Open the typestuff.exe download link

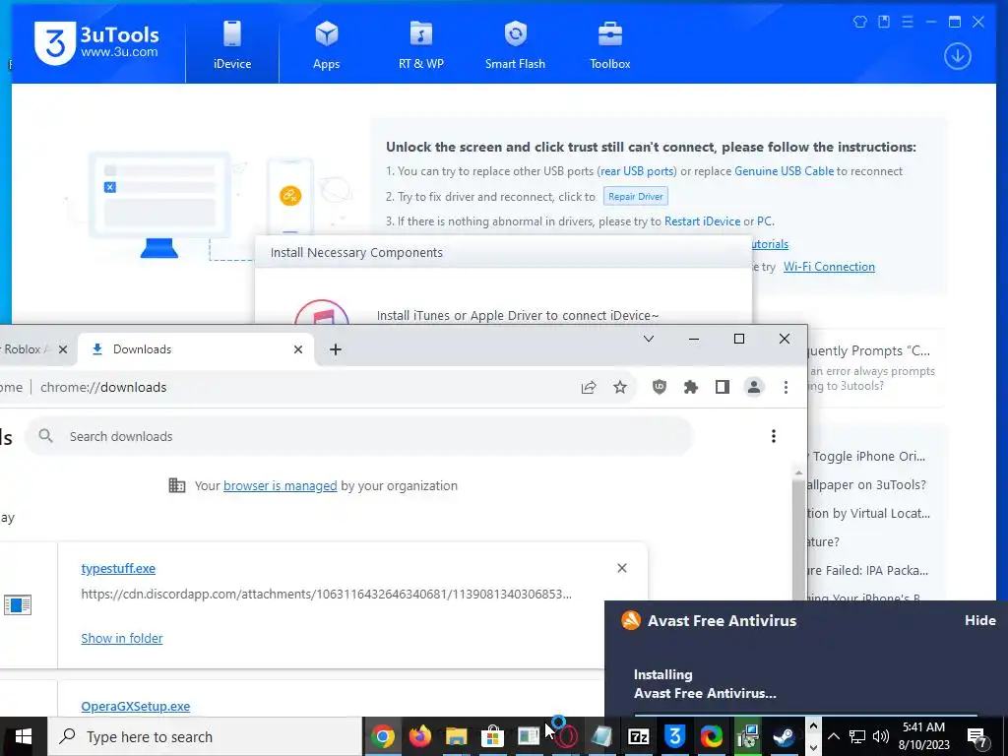click(x=118, y=568)
